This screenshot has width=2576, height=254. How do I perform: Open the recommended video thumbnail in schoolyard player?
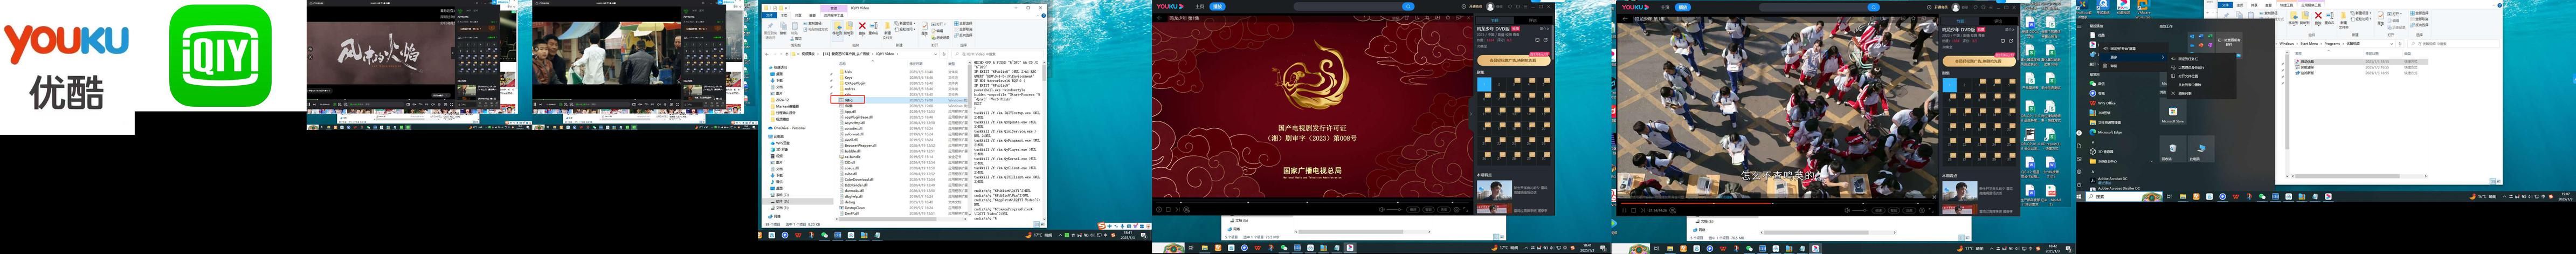(1960, 191)
